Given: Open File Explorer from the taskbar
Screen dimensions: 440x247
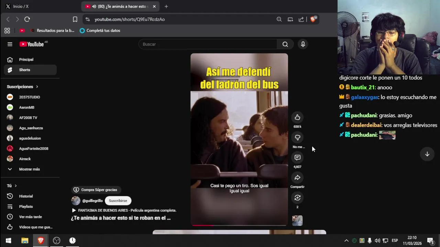Looking at the screenshot, I should tap(24, 240).
